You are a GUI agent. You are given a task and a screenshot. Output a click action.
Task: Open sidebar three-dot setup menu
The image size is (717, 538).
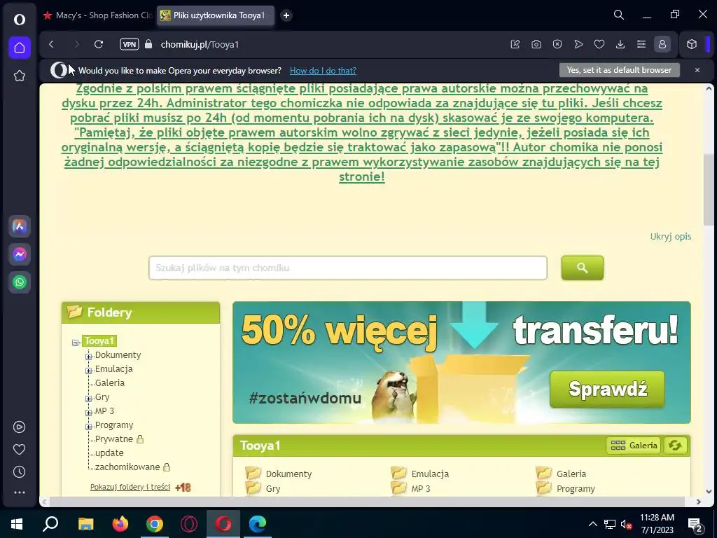pyautogui.click(x=19, y=492)
